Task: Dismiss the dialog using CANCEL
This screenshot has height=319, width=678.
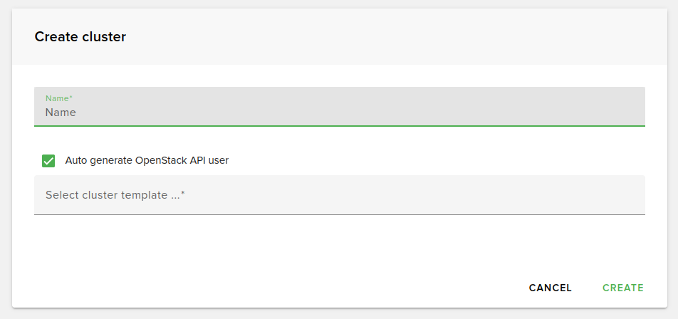Action: click(x=550, y=288)
